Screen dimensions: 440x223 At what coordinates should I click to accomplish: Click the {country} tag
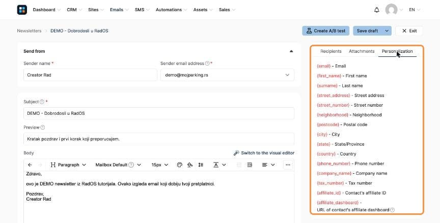pyautogui.click(x=326, y=154)
